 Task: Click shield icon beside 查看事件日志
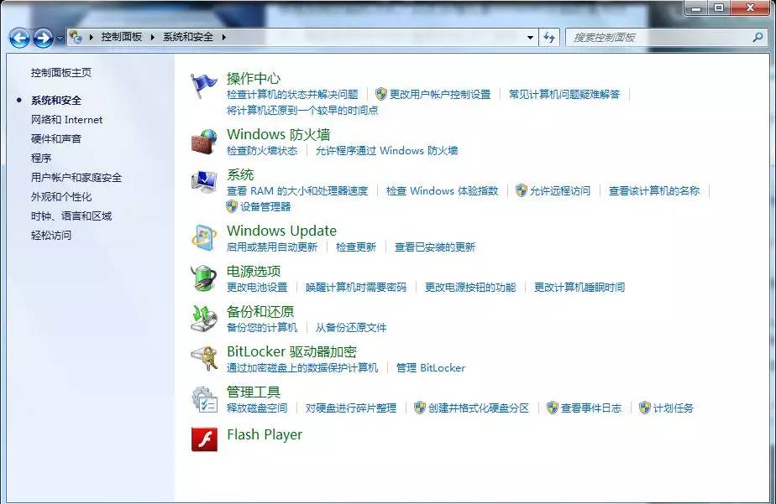pyautogui.click(x=553, y=408)
